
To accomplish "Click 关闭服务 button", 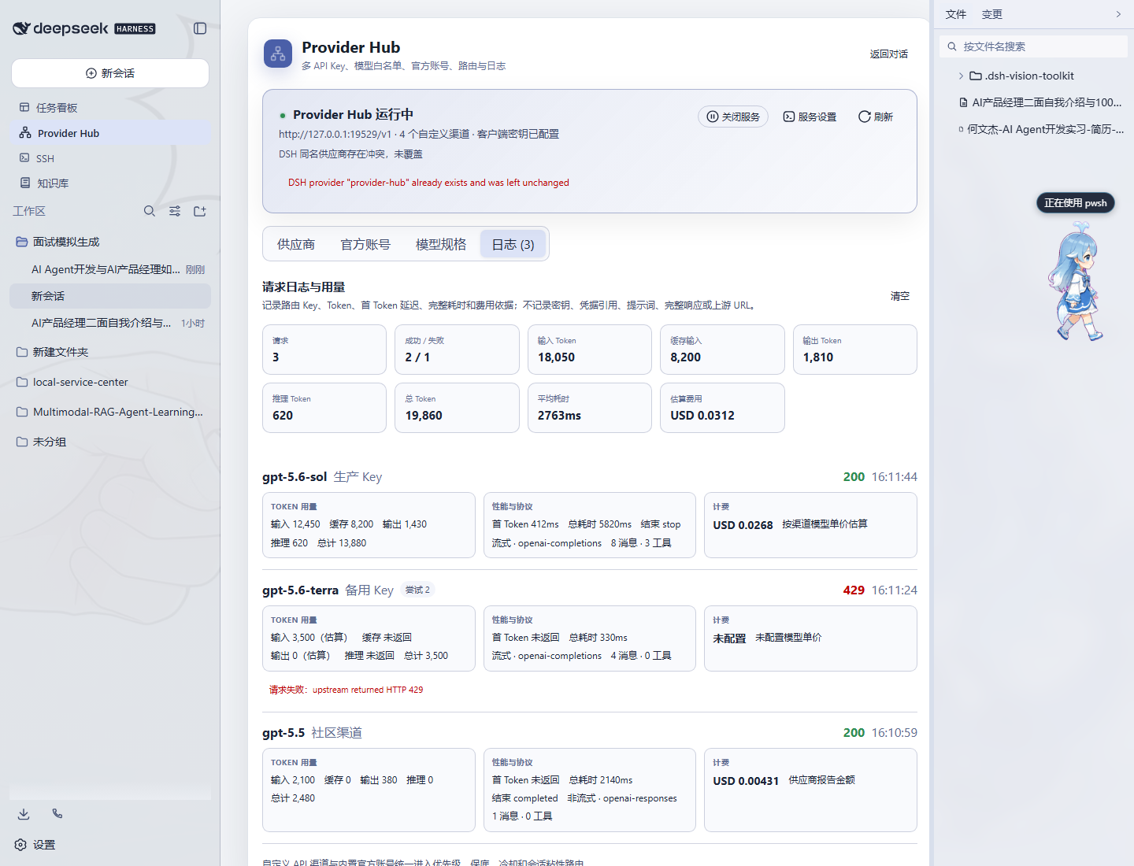I will click(x=733, y=117).
